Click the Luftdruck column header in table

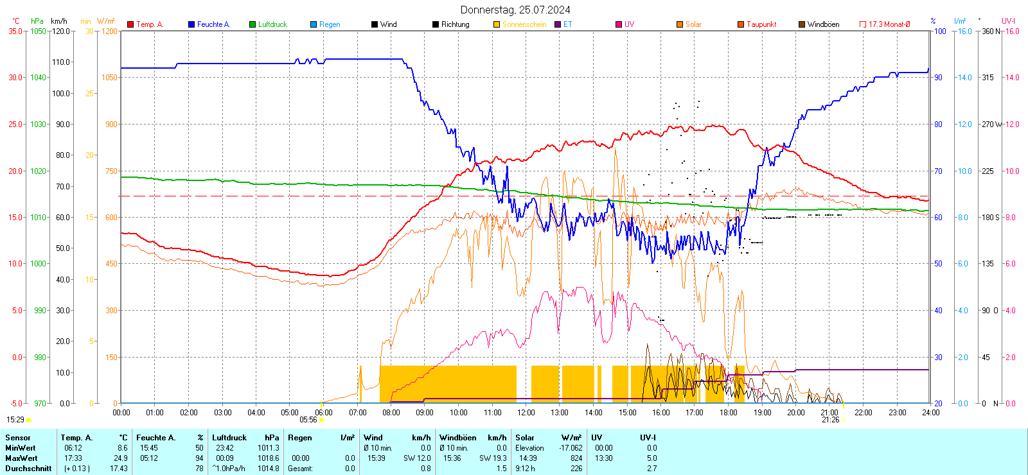229,438
